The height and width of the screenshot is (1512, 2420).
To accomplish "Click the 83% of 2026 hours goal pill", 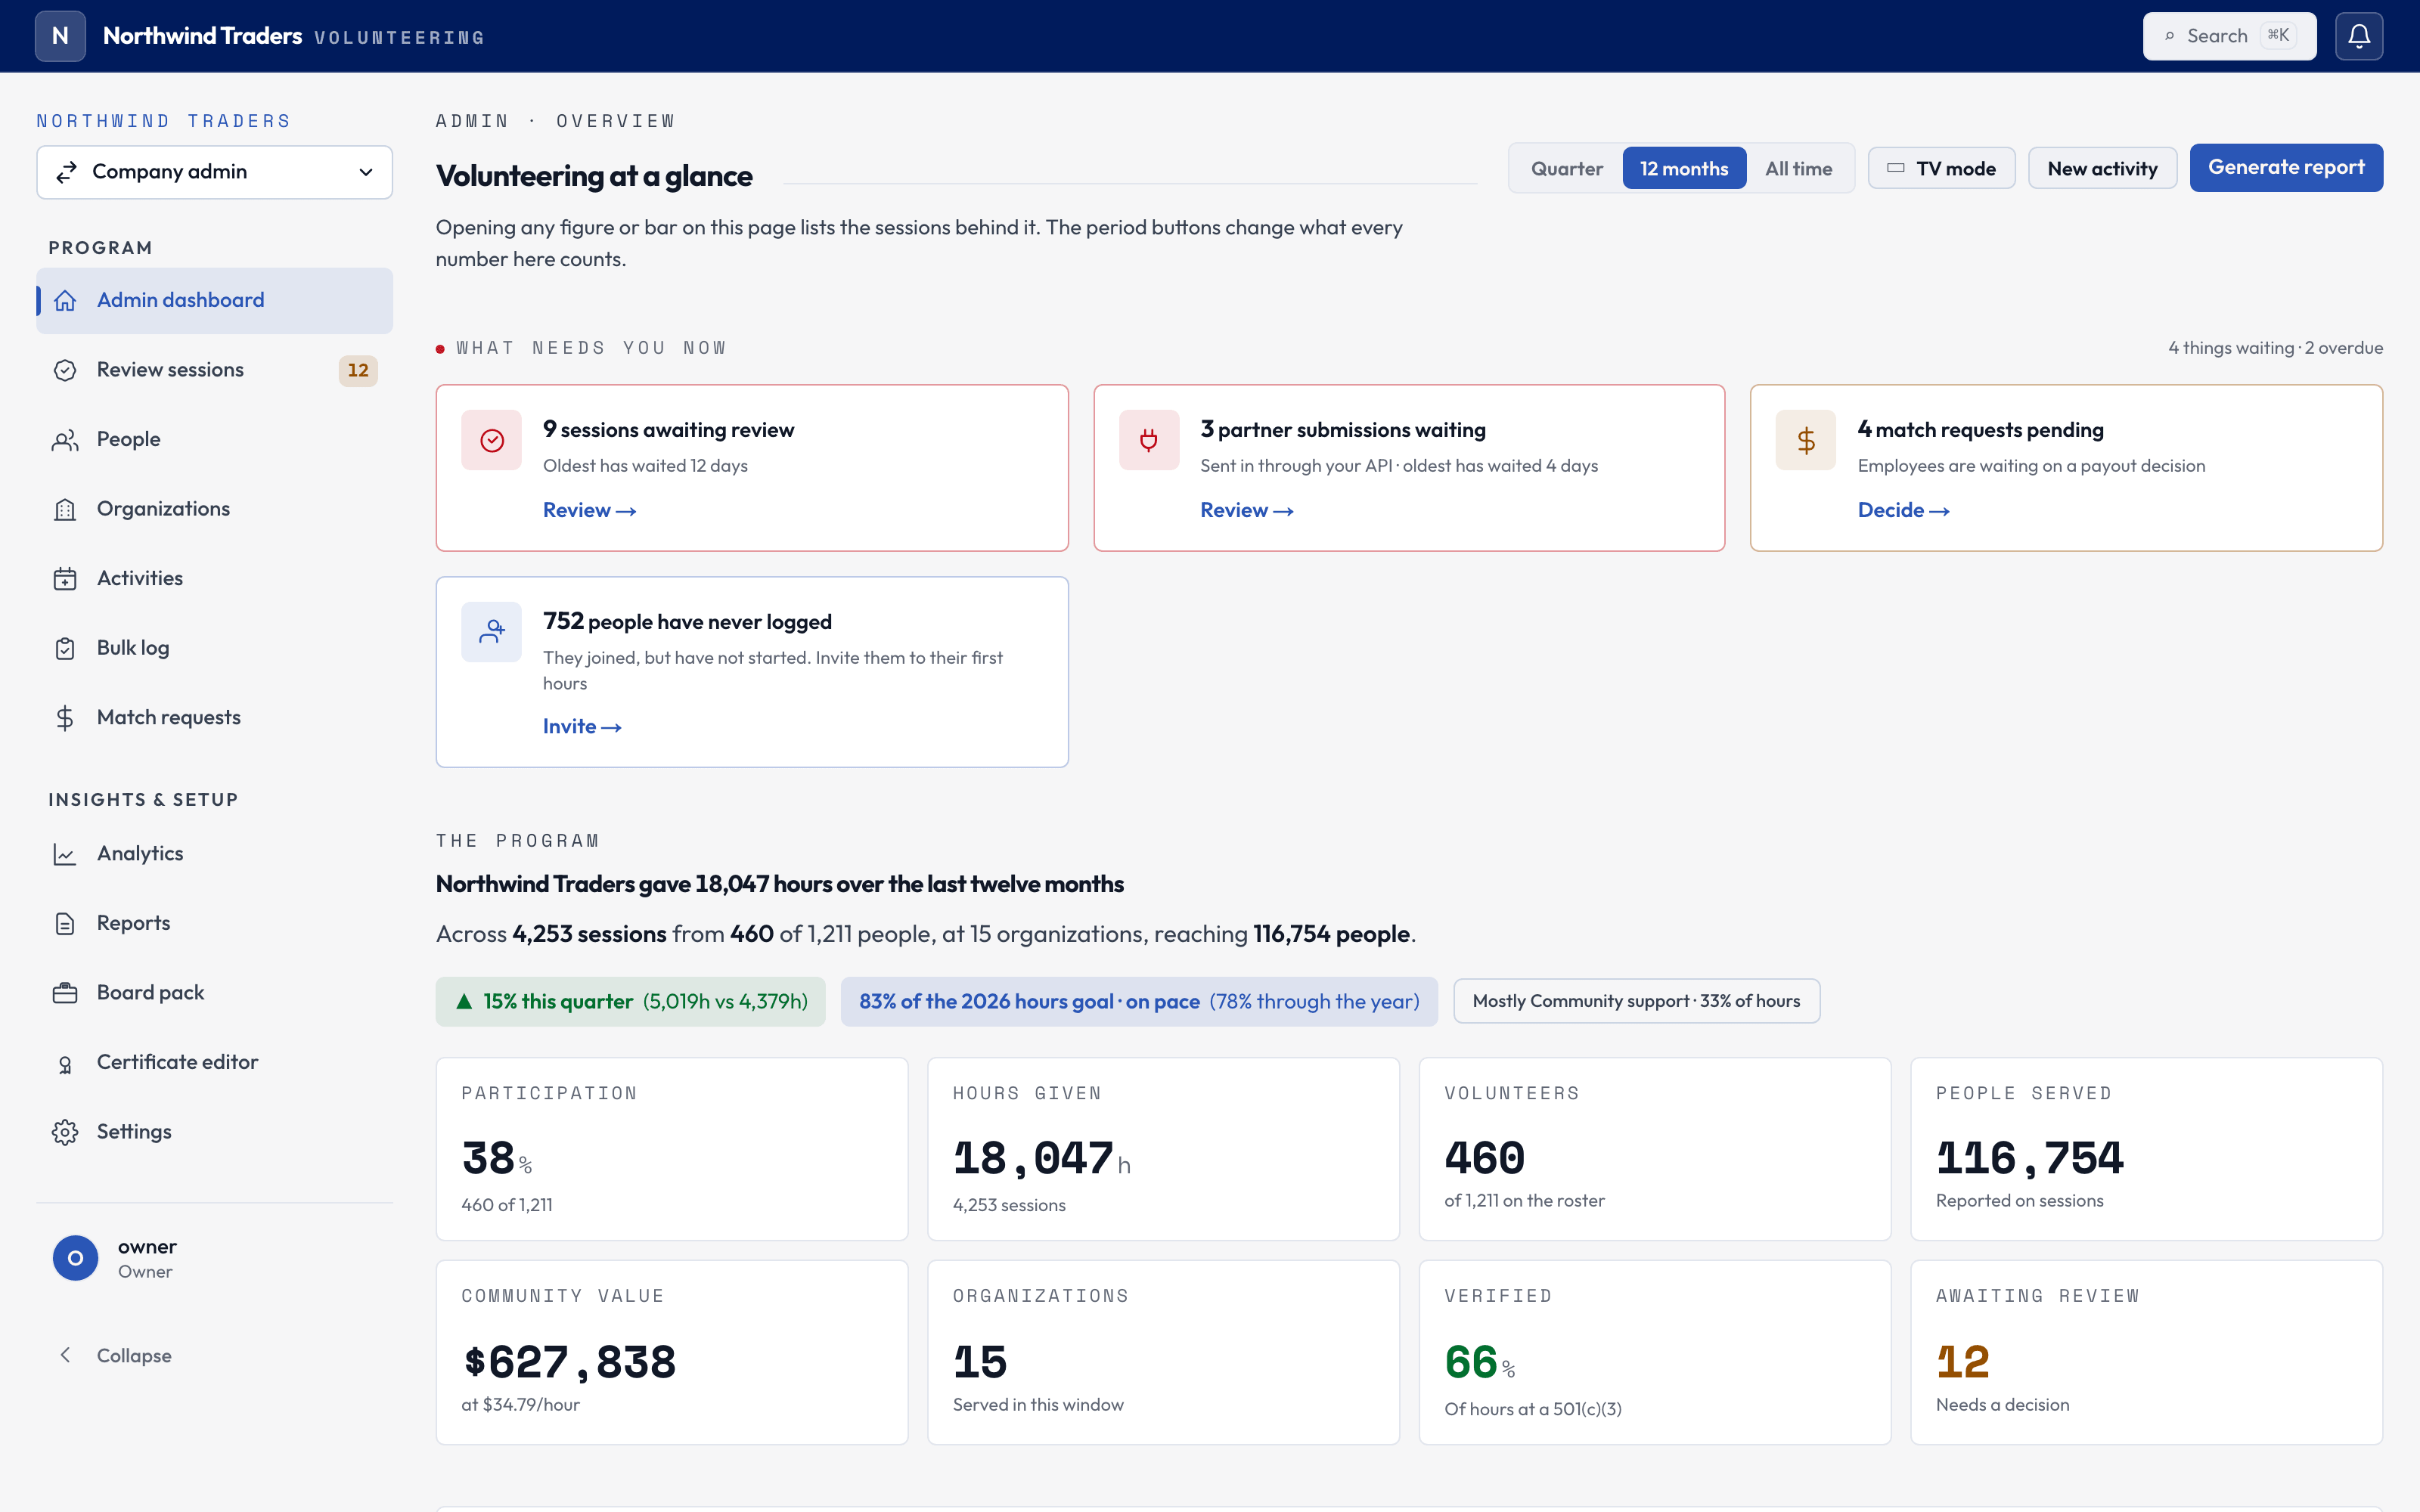I will pyautogui.click(x=1139, y=1001).
